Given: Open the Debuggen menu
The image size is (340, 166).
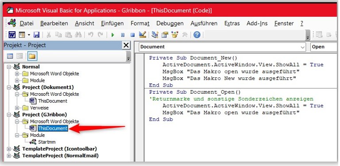Looking at the screenshot, I should (170, 23).
